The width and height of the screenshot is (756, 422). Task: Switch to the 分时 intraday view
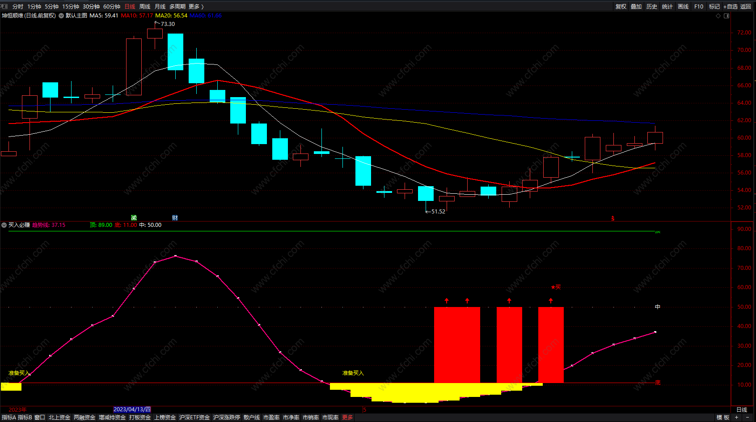[18, 7]
